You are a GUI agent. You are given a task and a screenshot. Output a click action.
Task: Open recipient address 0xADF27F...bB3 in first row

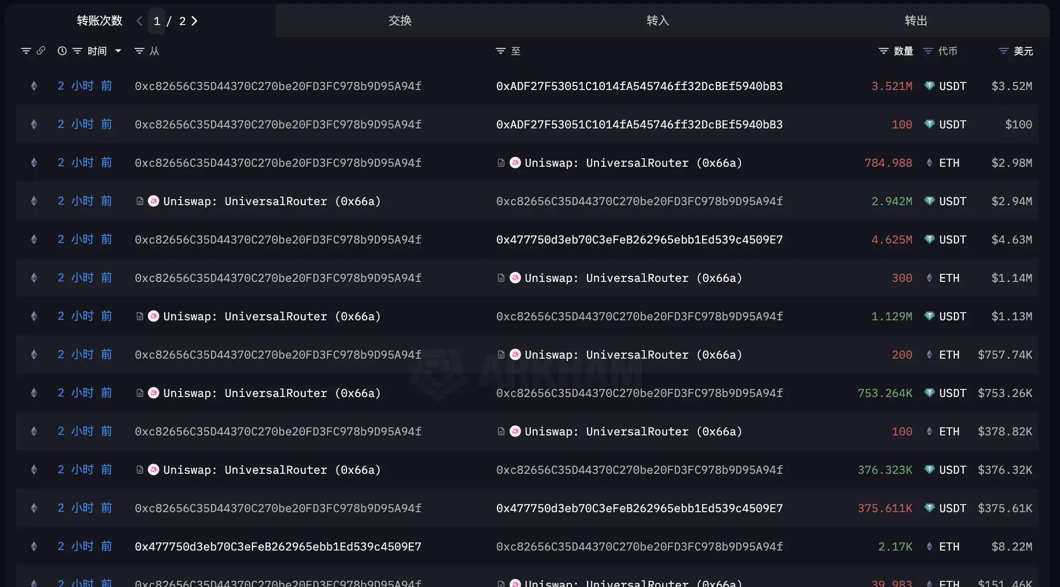pos(639,86)
